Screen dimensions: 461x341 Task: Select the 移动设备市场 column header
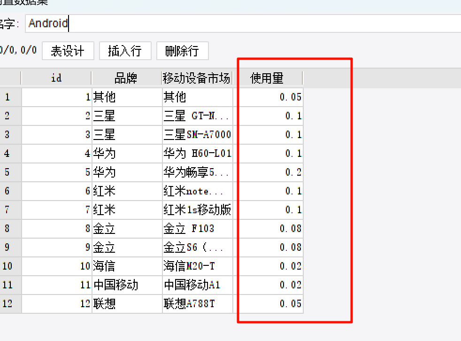(x=197, y=78)
